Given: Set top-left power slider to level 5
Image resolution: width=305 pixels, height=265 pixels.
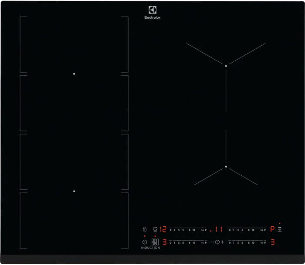Looking at the screenshot, I should click(x=183, y=229).
